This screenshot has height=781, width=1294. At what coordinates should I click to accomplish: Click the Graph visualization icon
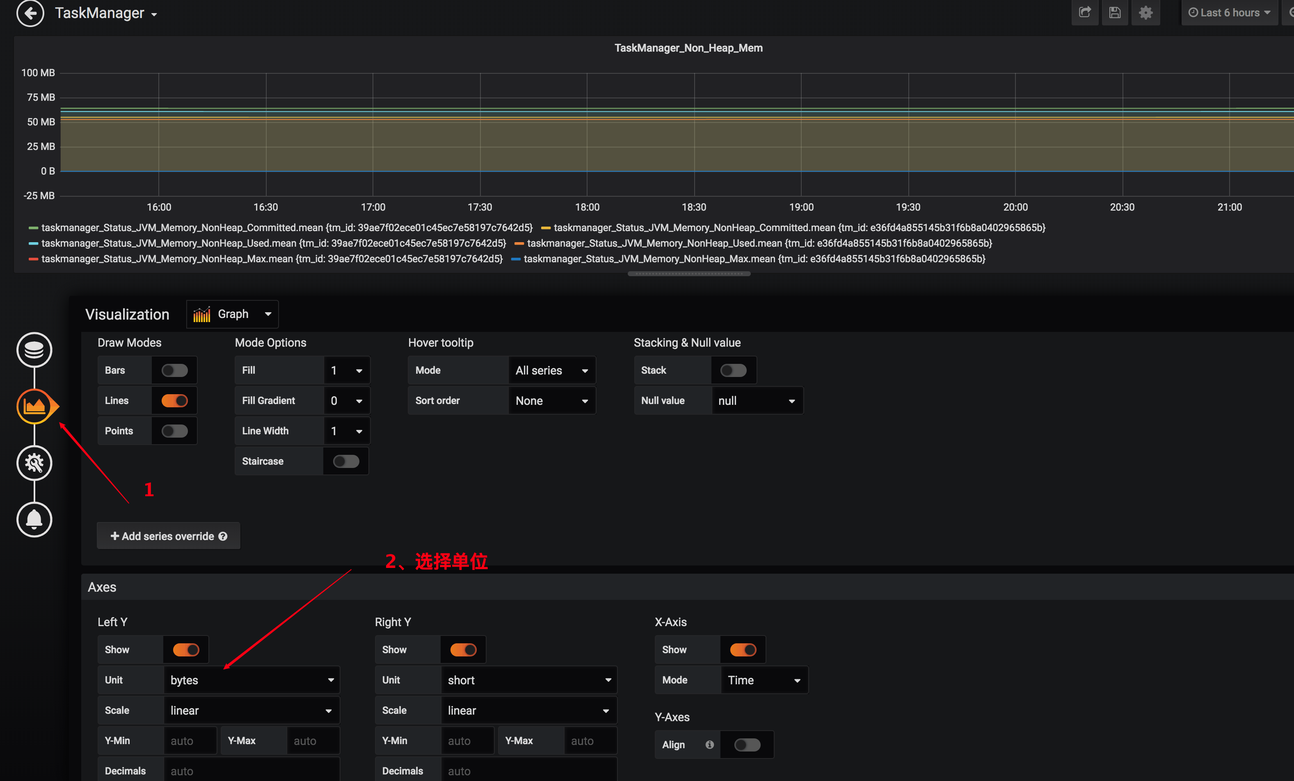click(202, 314)
